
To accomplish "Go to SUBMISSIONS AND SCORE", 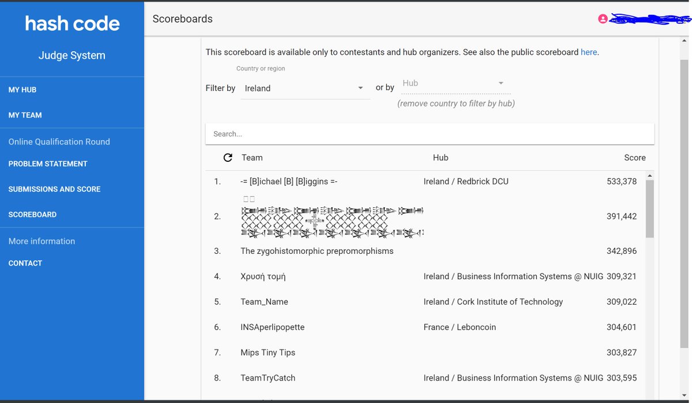I will coord(54,189).
